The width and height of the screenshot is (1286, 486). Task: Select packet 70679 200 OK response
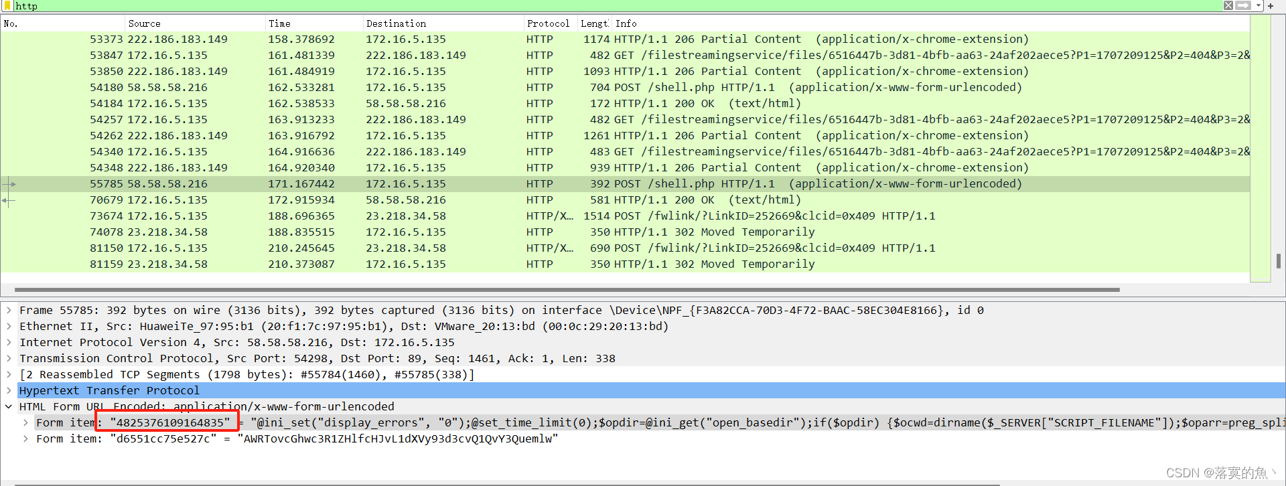tap(625, 199)
